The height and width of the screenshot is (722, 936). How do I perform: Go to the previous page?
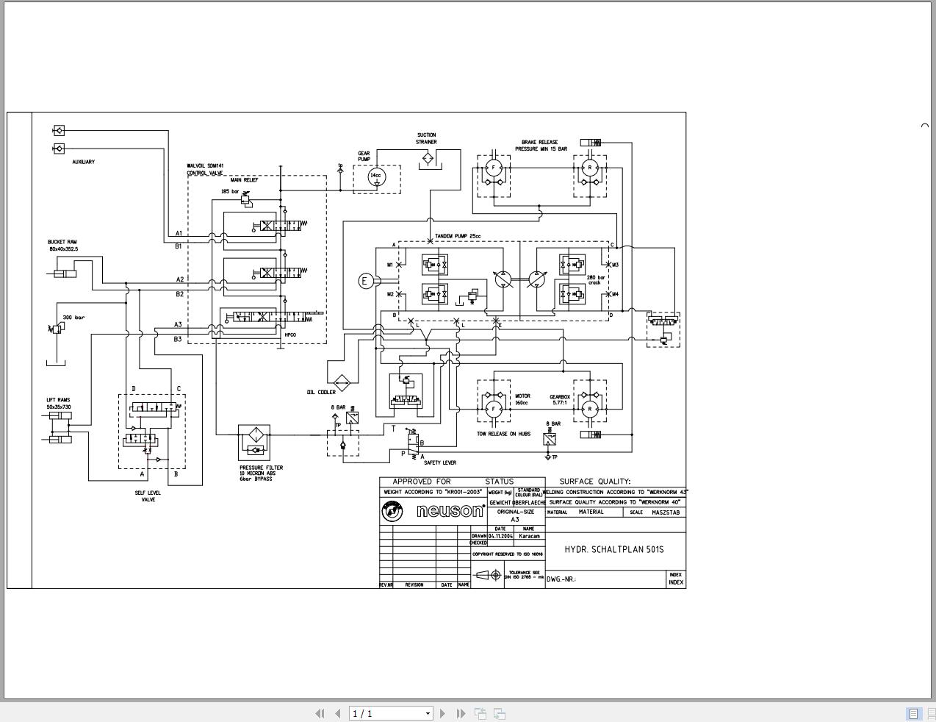tap(337, 713)
